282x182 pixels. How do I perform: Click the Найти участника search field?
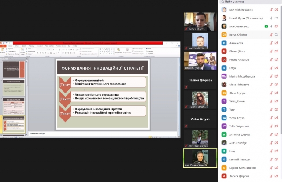(x=250, y=2)
